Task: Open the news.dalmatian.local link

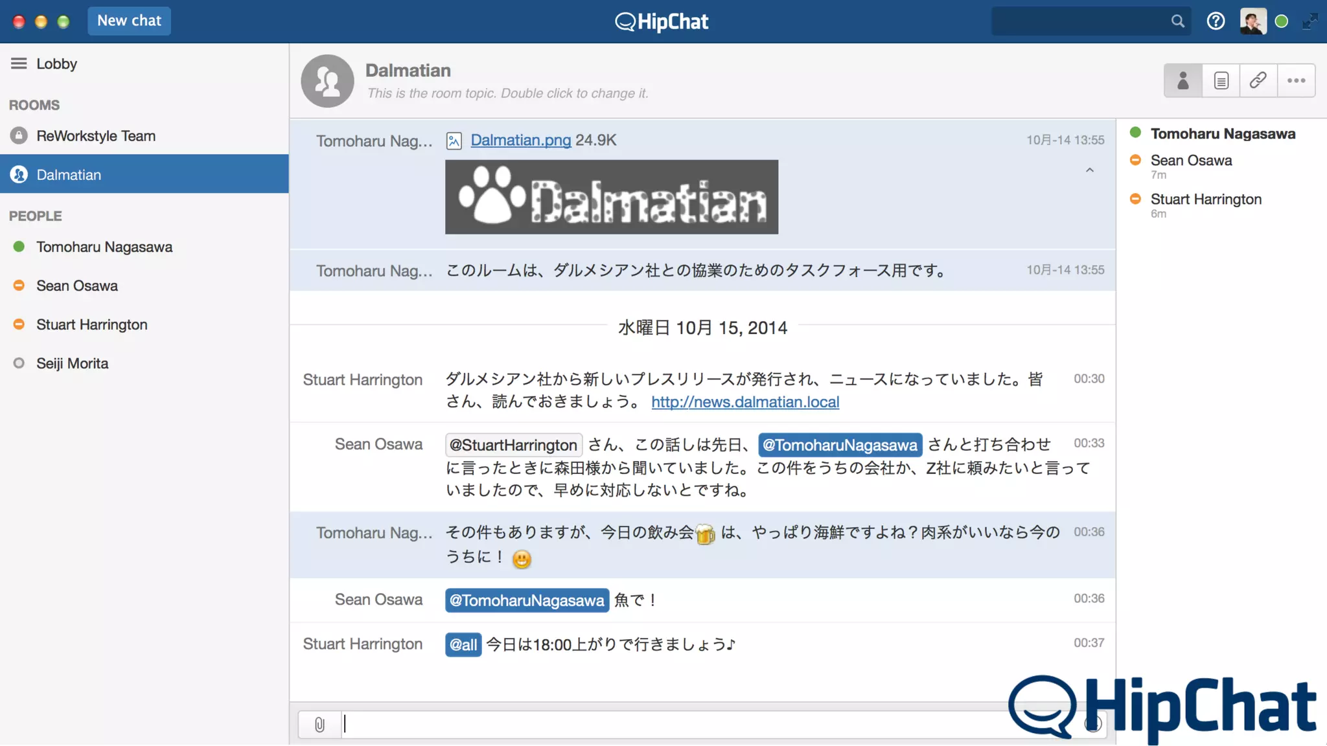Action: click(x=745, y=402)
